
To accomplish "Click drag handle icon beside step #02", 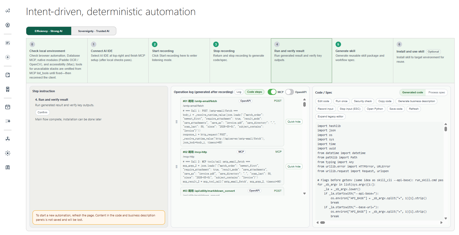I will pos(177,167).
